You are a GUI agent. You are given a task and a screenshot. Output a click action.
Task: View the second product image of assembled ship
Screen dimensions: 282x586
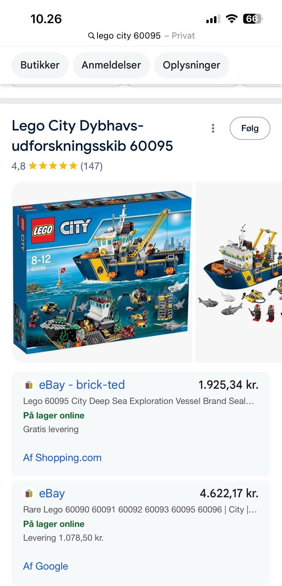click(x=239, y=272)
